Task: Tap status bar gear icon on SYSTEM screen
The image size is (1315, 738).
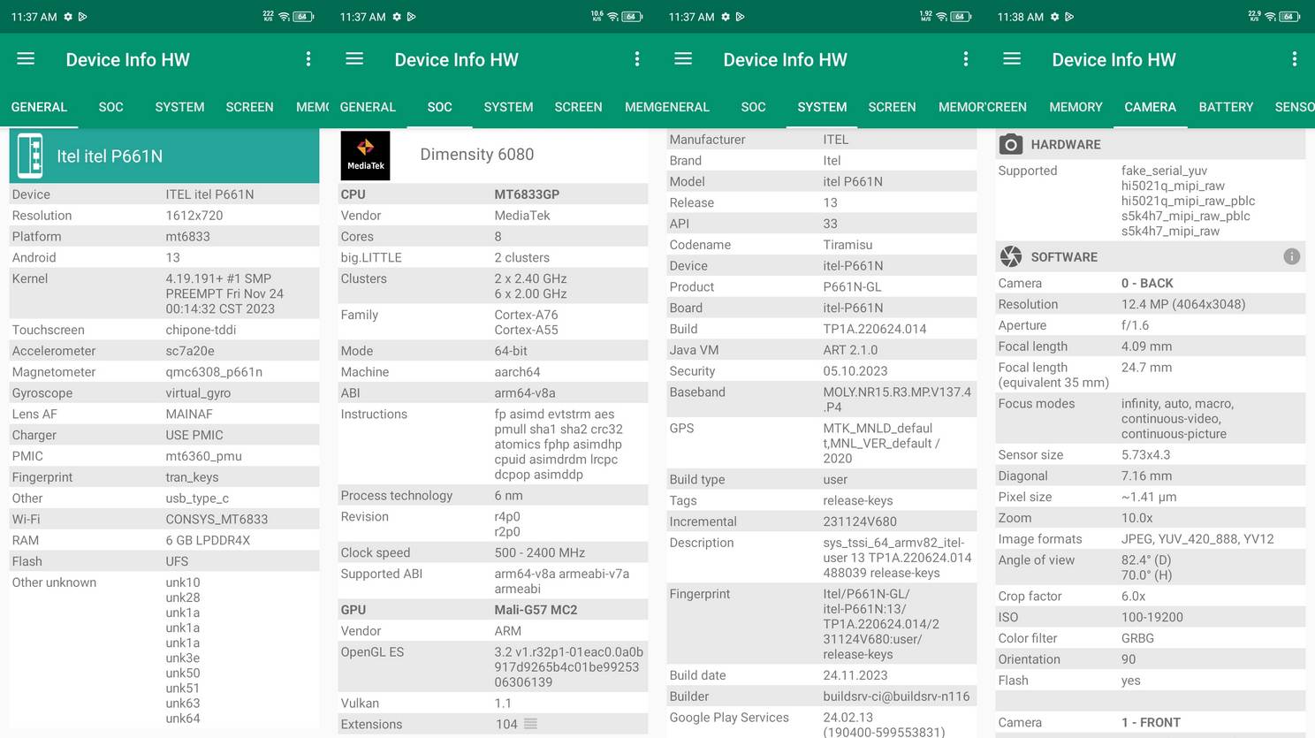Action: click(726, 17)
